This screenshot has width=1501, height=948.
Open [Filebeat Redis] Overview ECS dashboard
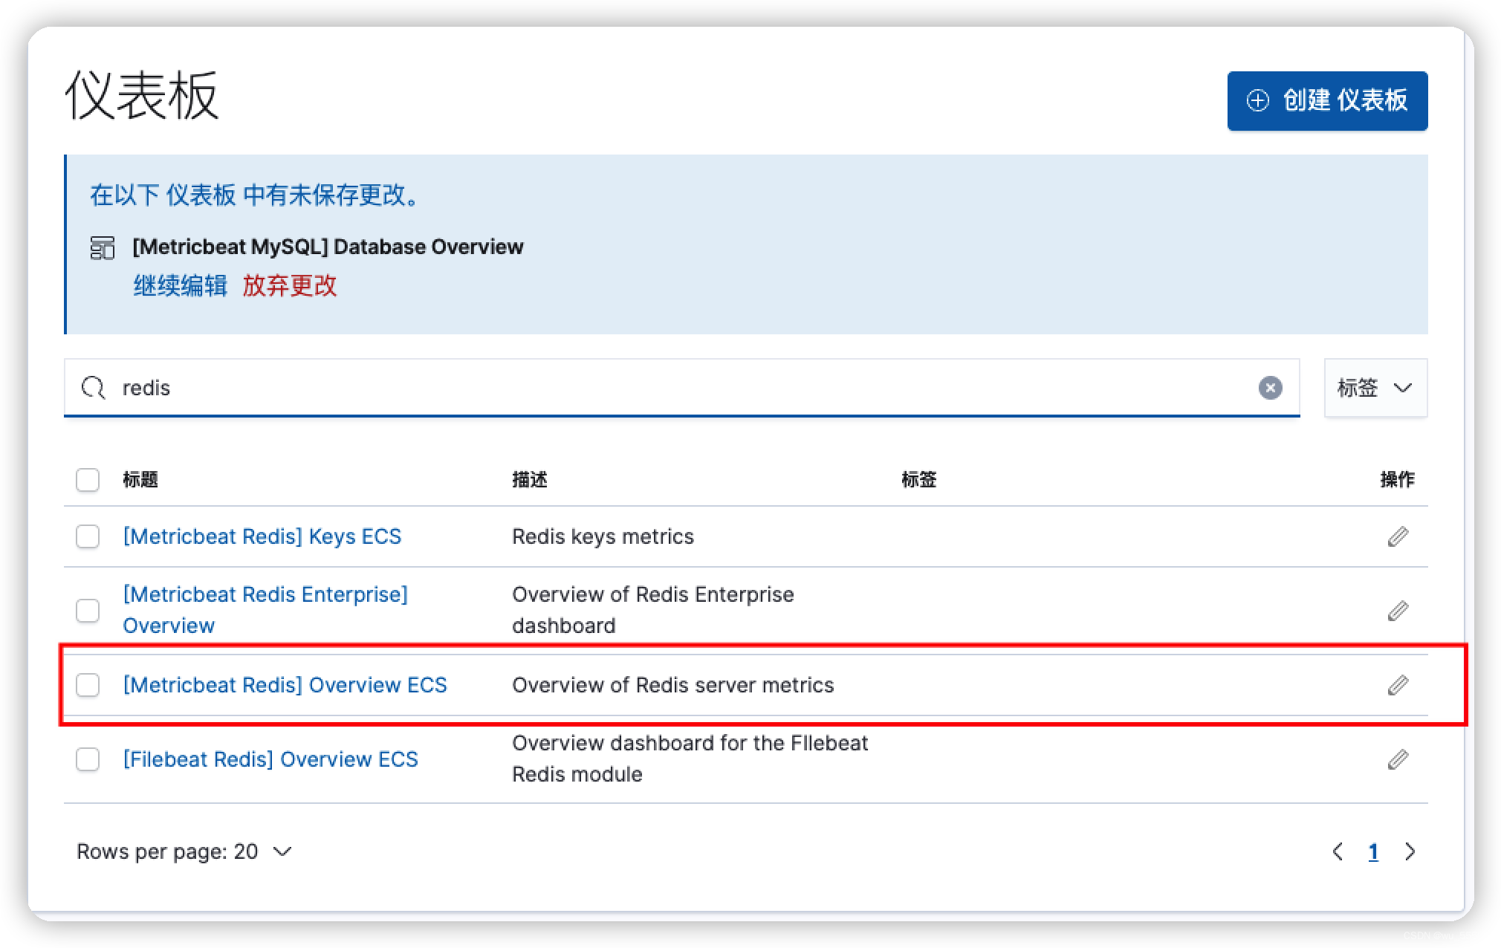pos(270,759)
